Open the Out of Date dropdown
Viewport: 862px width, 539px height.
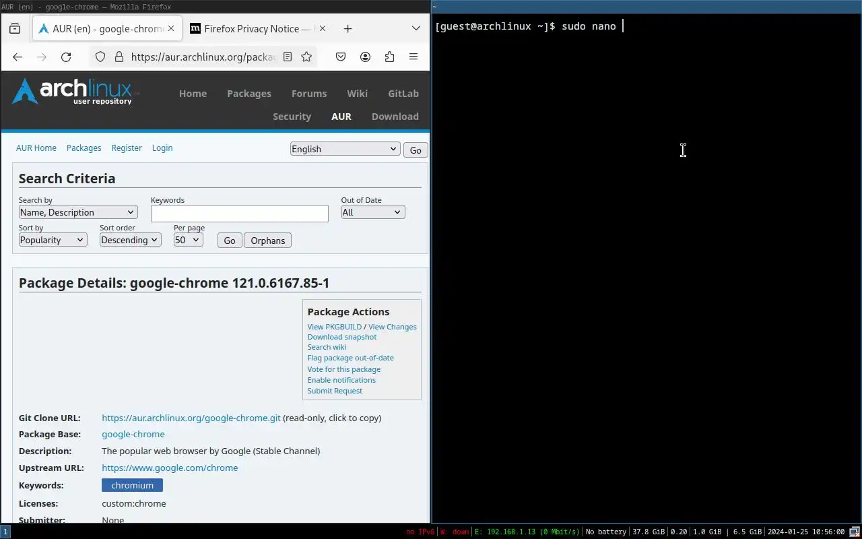tap(373, 212)
